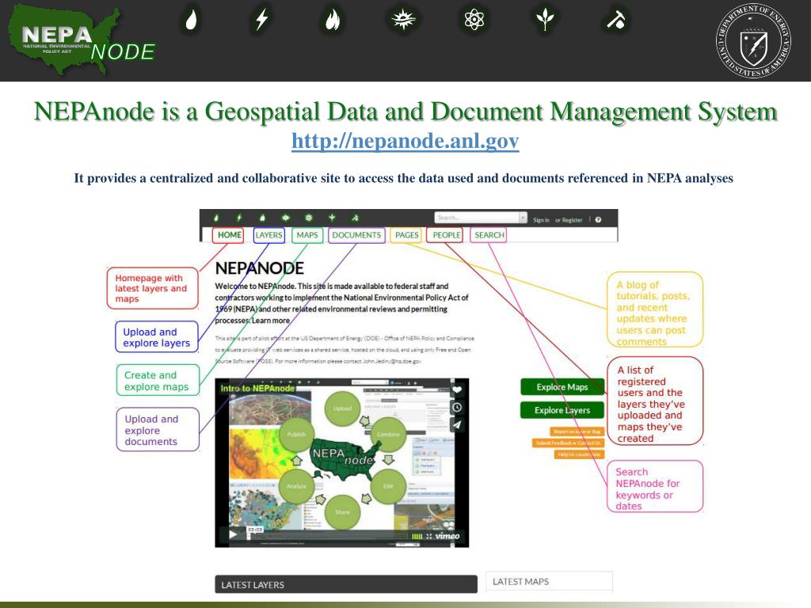The image size is (811, 608).
Task: Click small pick icon in site toolbar
Action: coord(355,218)
